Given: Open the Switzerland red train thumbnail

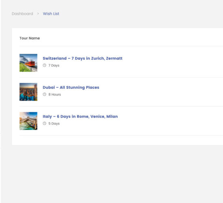Looking at the screenshot, I should tap(28, 63).
